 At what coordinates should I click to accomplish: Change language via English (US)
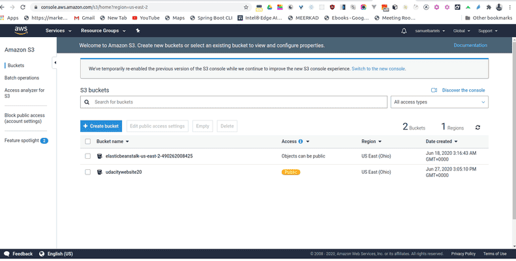(x=60, y=254)
